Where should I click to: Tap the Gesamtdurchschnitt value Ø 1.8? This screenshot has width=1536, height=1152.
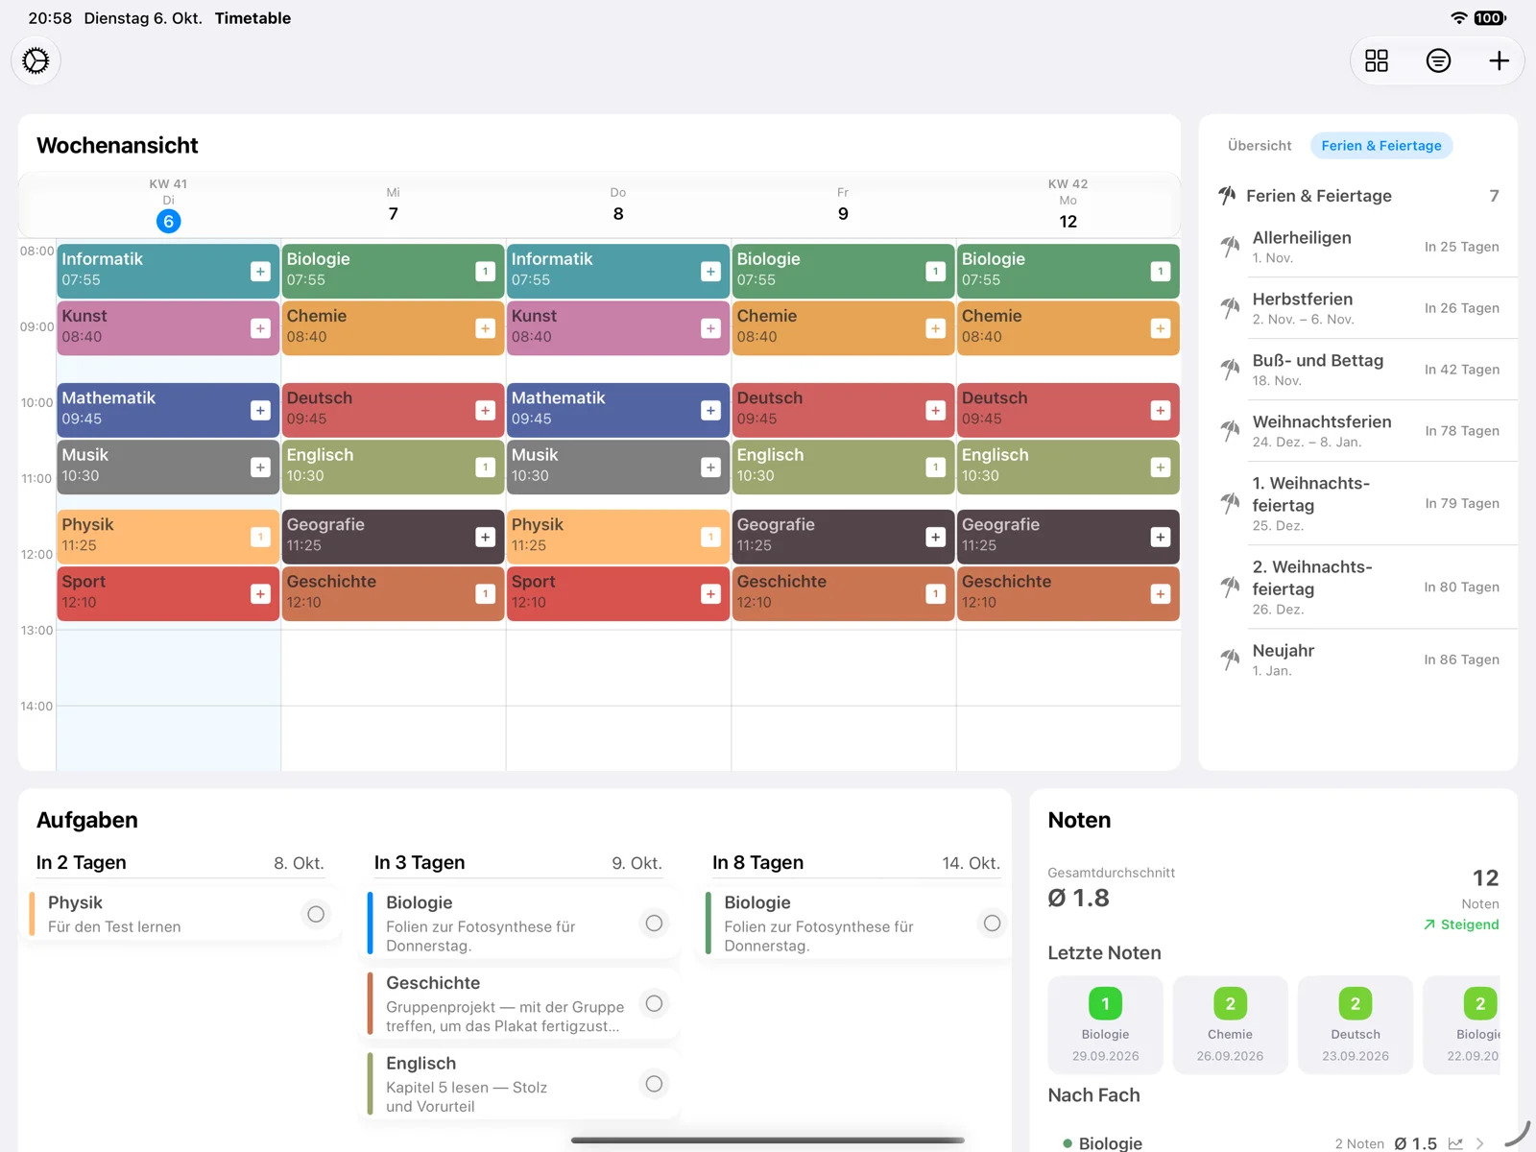coord(1078,898)
